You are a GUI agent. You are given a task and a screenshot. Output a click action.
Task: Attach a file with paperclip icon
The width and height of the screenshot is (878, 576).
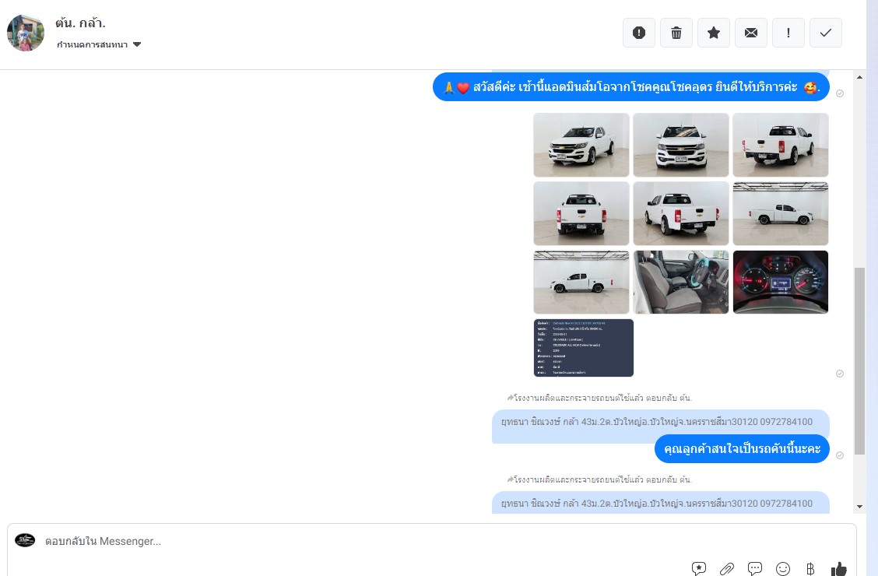tap(727, 568)
